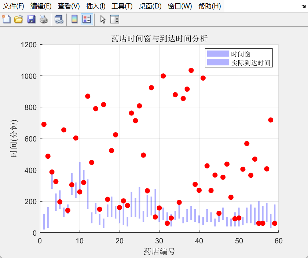The height and width of the screenshot is (258, 308).
Task: Open the 窗口(W) menu
Action: point(180,6)
